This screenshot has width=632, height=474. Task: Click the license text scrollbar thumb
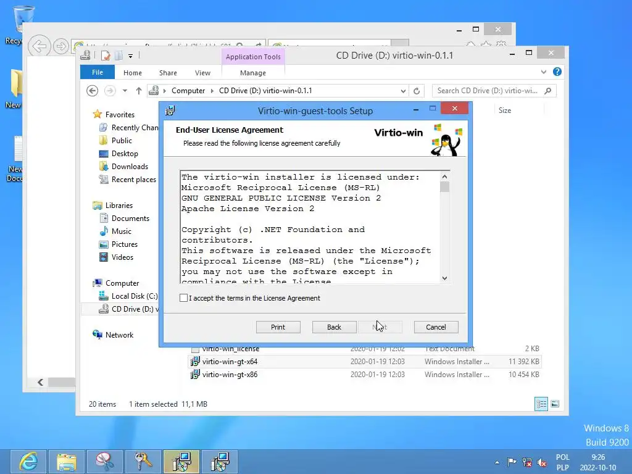pos(444,187)
